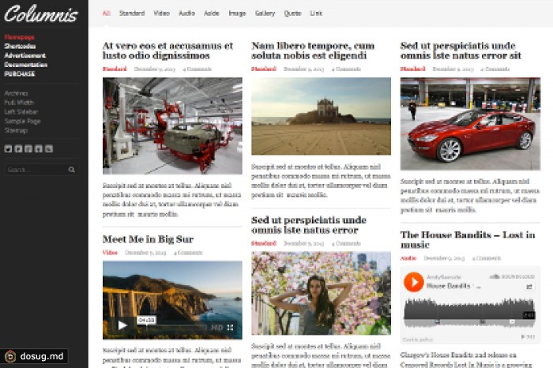Click the last social icon in the sidebar

coord(49,148)
